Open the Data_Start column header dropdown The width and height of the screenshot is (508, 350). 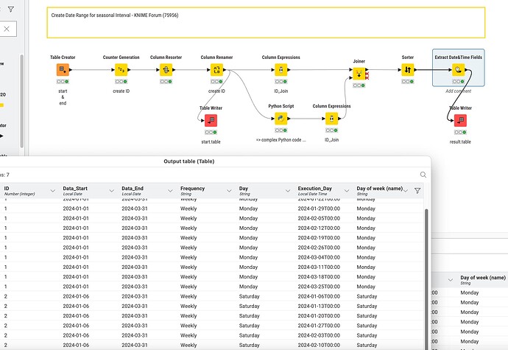(x=111, y=191)
